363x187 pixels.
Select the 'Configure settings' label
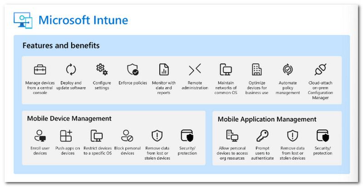click(102, 85)
